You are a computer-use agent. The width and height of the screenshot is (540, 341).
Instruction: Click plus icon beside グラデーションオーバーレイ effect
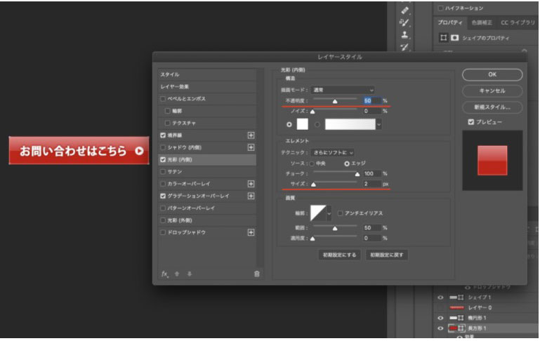click(251, 196)
